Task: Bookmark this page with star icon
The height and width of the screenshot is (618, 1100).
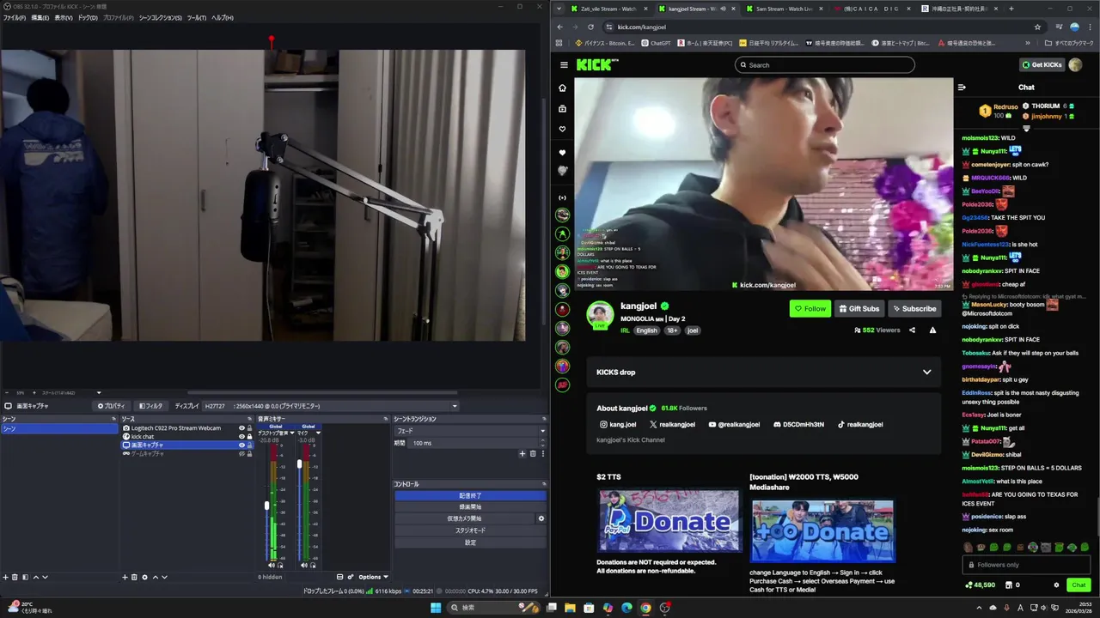Action: [x=1037, y=27]
